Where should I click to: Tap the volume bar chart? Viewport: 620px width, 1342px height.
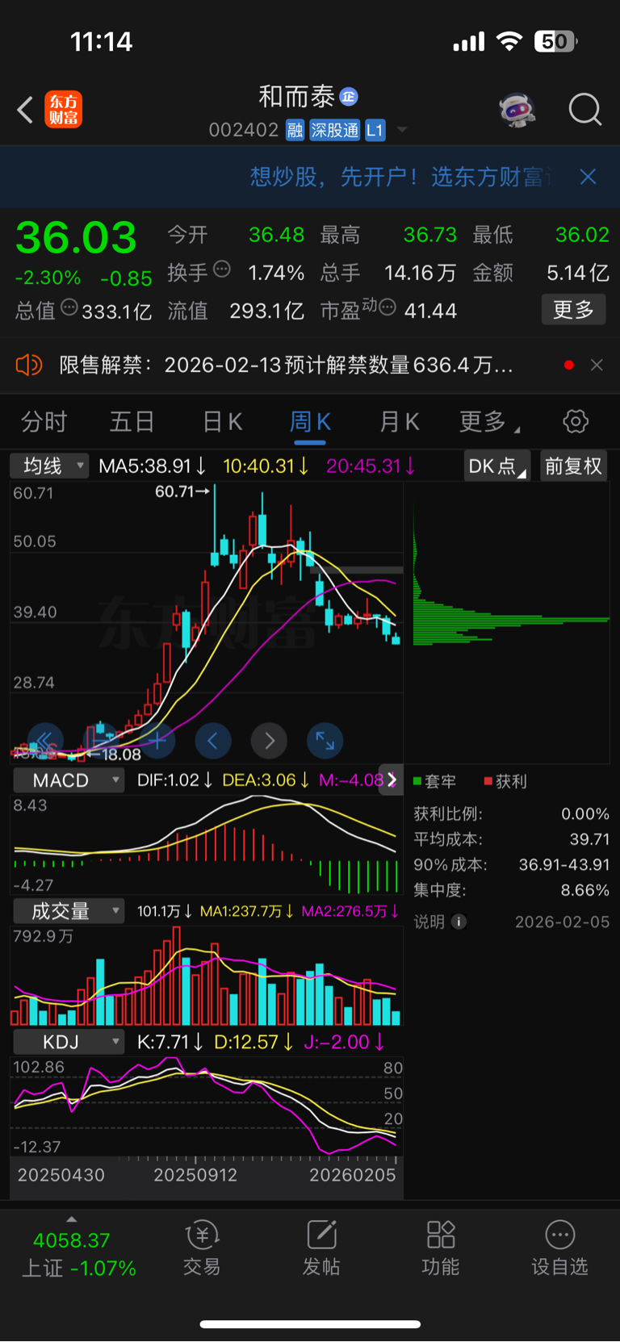[207, 976]
